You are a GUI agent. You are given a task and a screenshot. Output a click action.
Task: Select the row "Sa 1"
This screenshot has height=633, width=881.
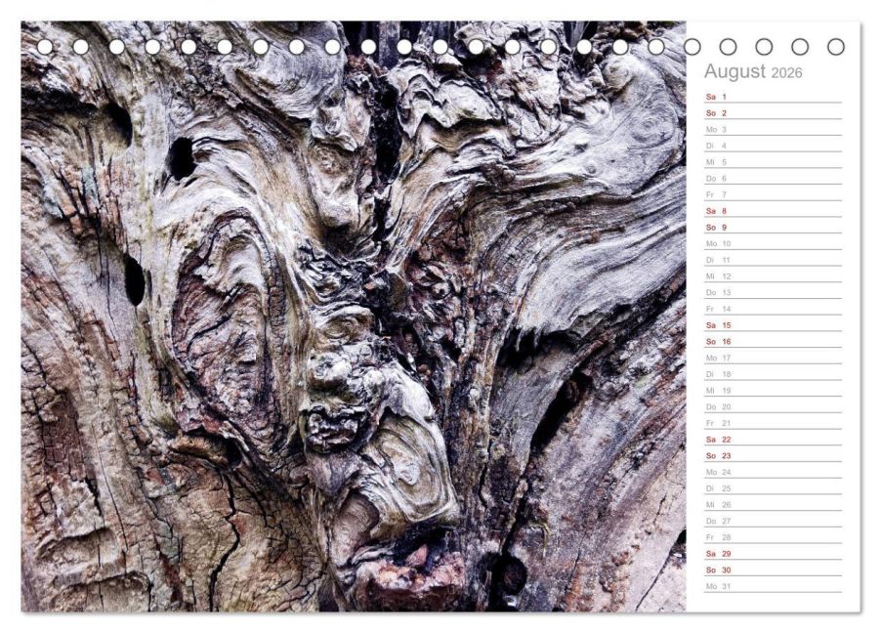click(x=774, y=97)
